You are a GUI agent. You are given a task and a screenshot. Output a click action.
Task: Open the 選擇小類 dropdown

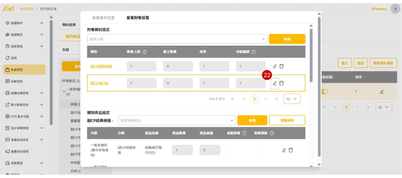click(x=177, y=39)
